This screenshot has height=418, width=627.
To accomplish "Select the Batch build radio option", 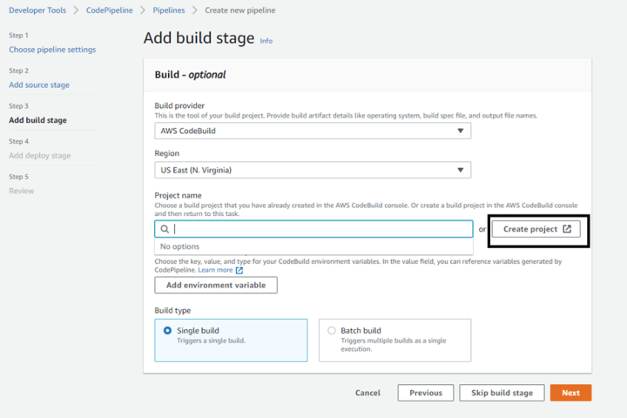I will pyautogui.click(x=332, y=331).
